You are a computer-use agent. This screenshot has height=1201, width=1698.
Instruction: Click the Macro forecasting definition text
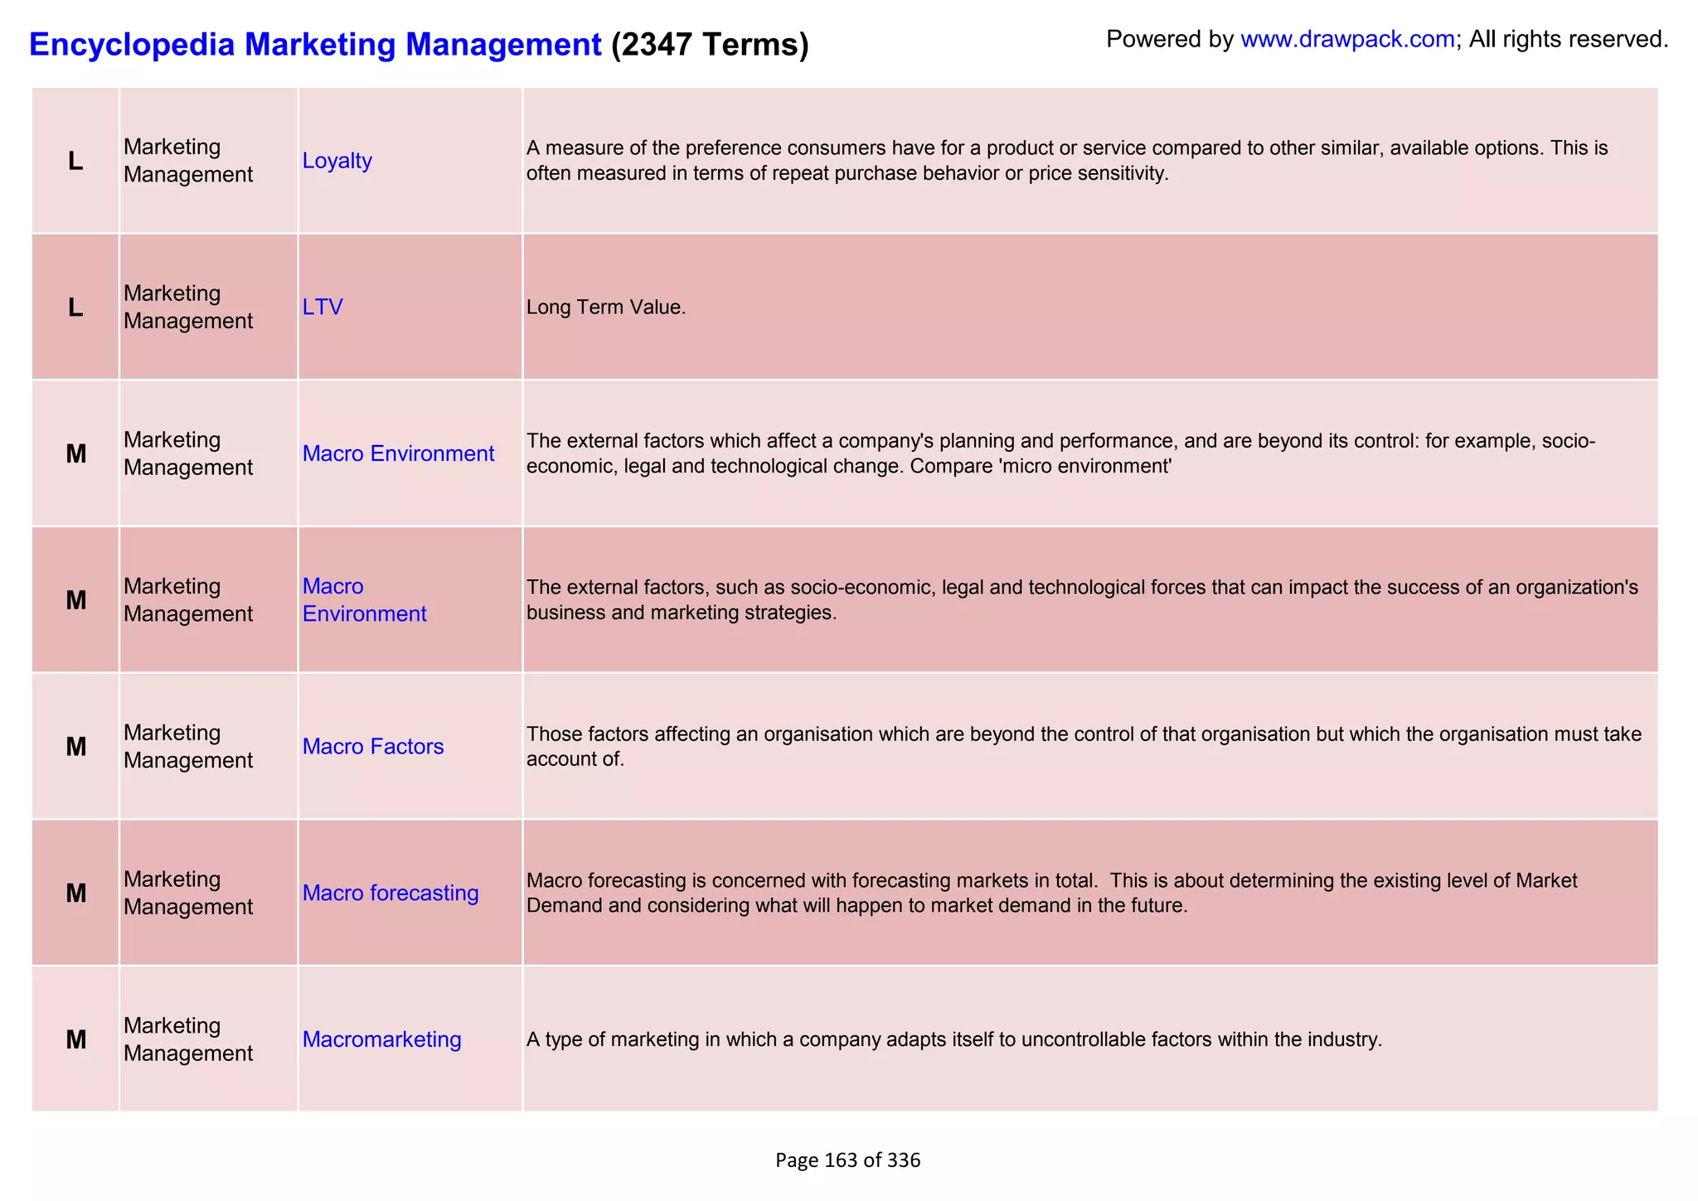[1051, 893]
